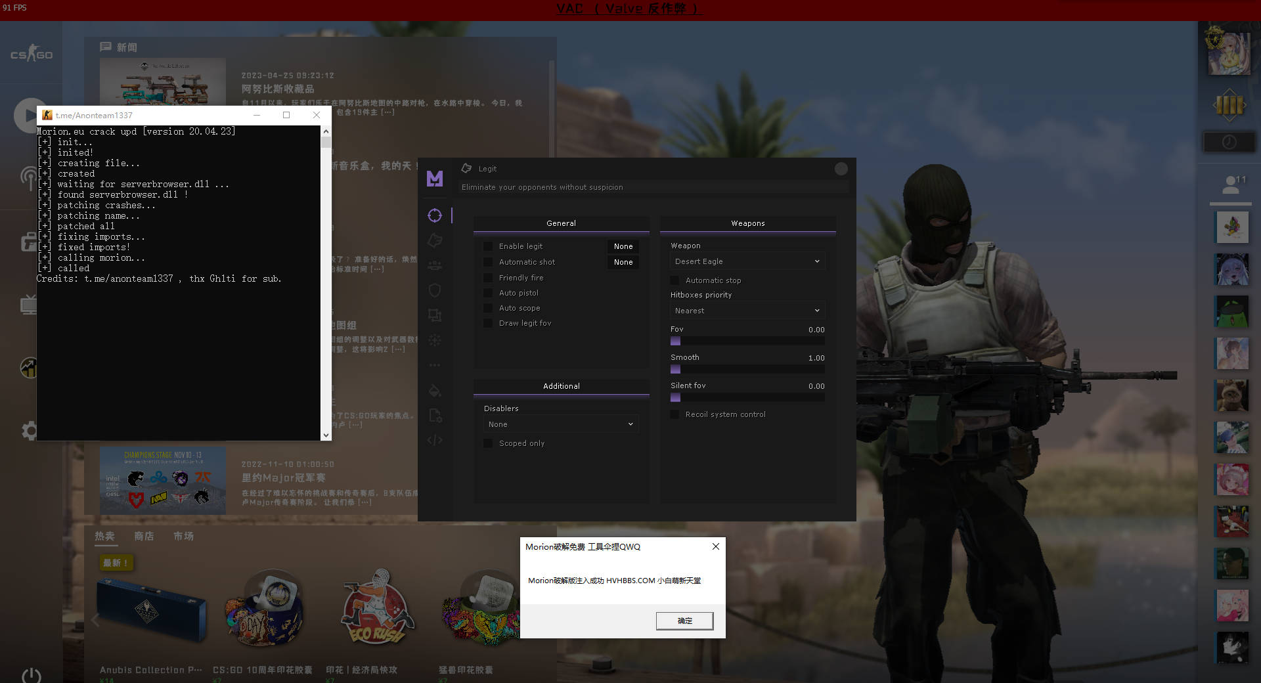This screenshot has width=1261, height=683.
Task: Enable Recoil system control checkbox
Action: [675, 414]
